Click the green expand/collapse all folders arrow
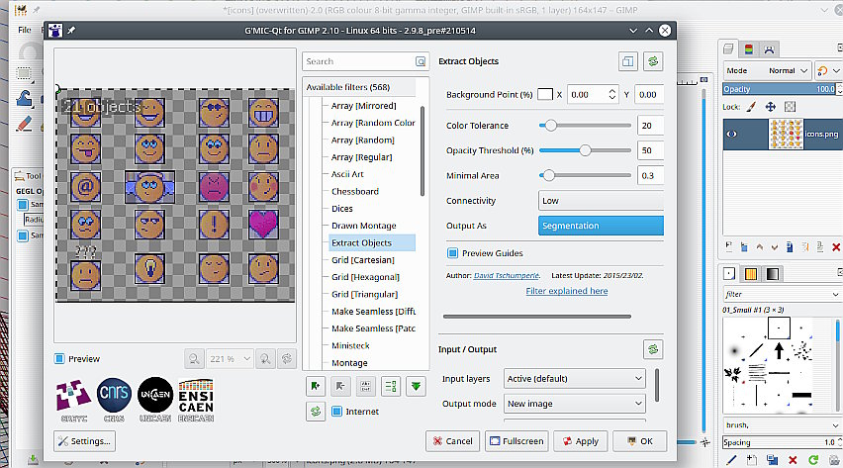The height and width of the screenshot is (468, 843). pos(416,386)
